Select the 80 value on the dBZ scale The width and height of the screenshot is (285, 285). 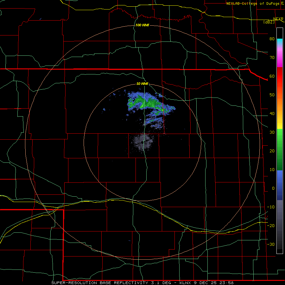[272, 39]
